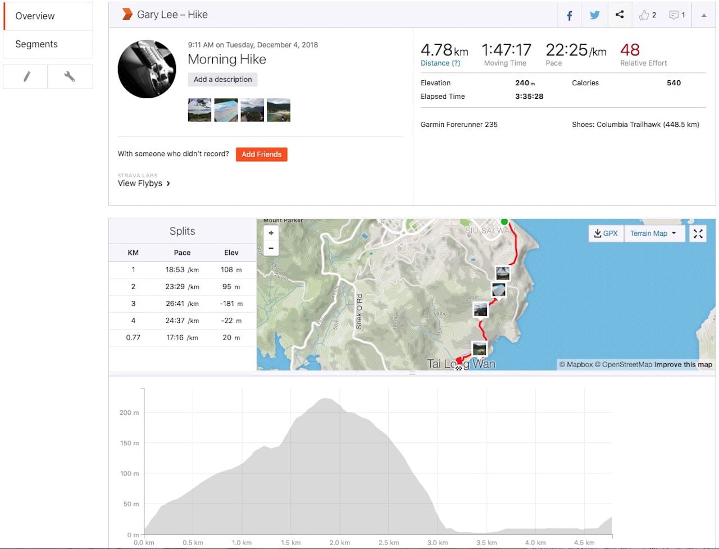This screenshot has height=549, width=719.
Task: Enter fullscreen map view
Action: (698, 233)
